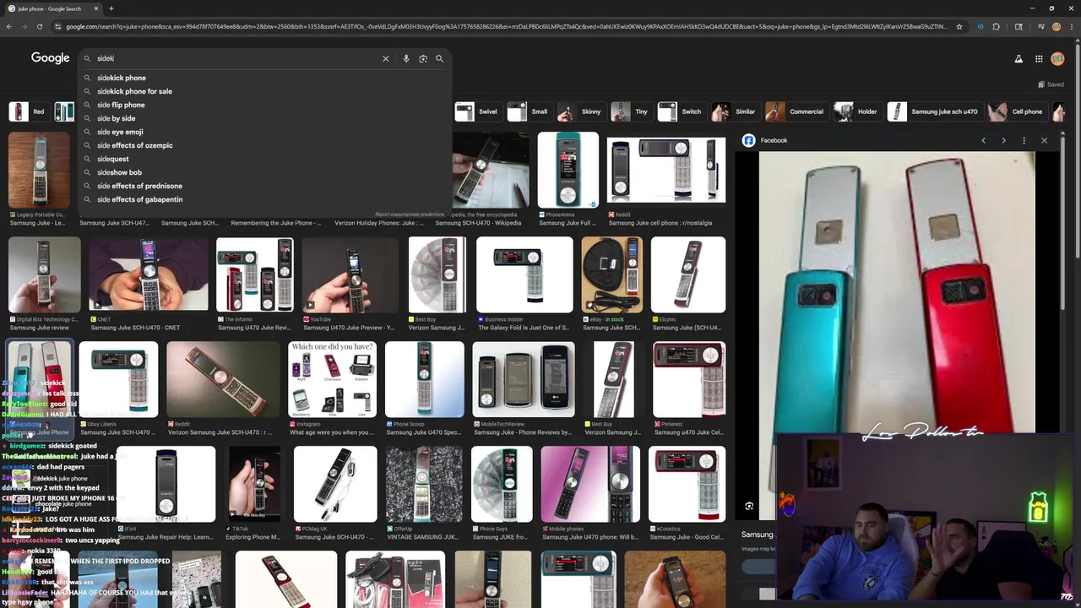Go back in browser history
Image resolution: width=1081 pixels, height=608 pixels.
[8, 26]
